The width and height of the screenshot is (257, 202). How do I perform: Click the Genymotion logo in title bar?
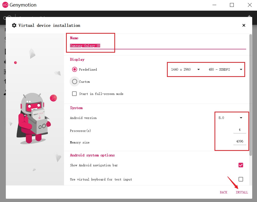5,5
